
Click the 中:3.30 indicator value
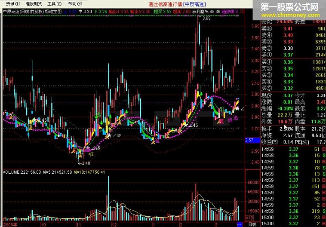(85, 12)
